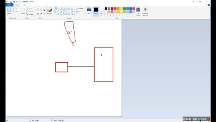Select the Eraser tool

pyautogui.click(x=37, y=14)
